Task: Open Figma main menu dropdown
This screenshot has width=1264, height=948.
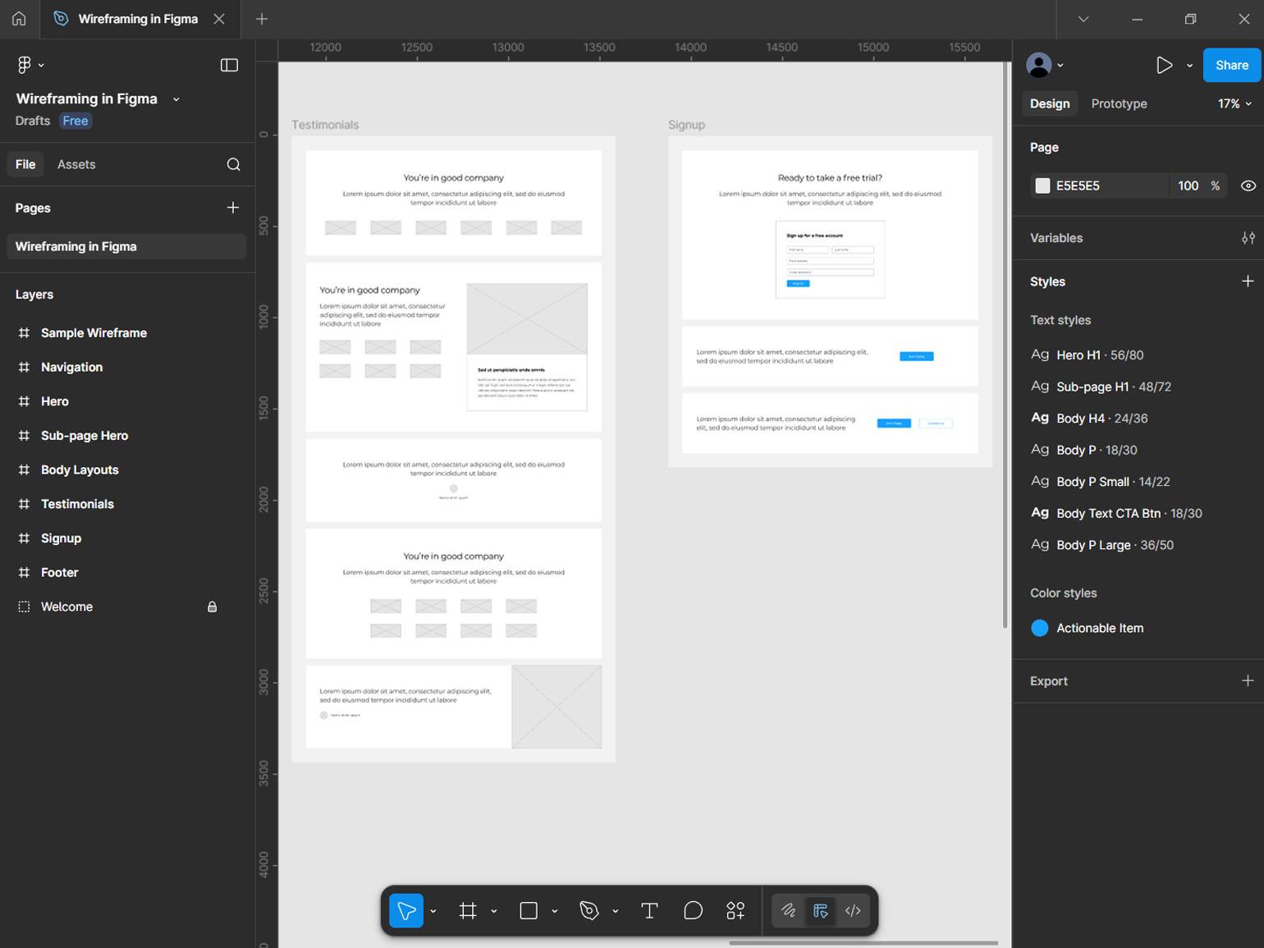Action: [x=30, y=65]
